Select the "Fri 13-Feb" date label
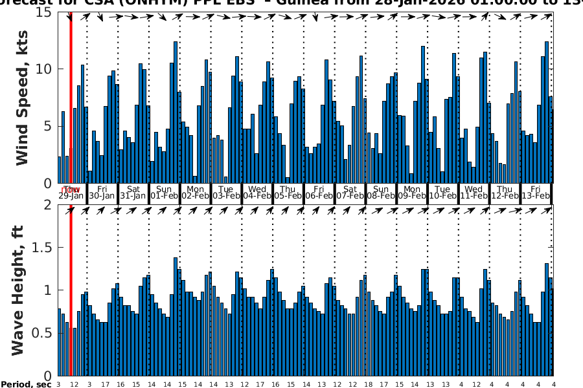 [535, 193]
